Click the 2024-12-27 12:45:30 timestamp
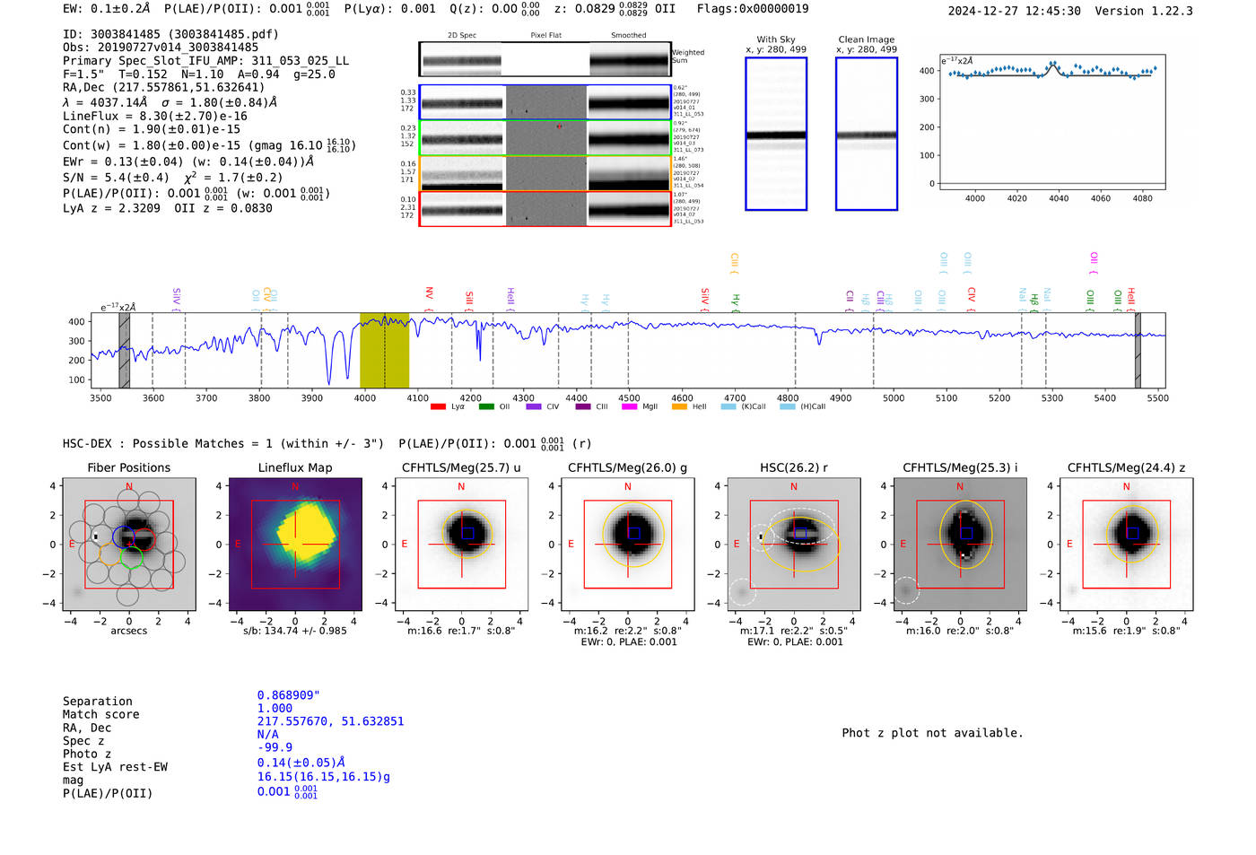Screen dimensions: 1256x855 click(x=1015, y=11)
